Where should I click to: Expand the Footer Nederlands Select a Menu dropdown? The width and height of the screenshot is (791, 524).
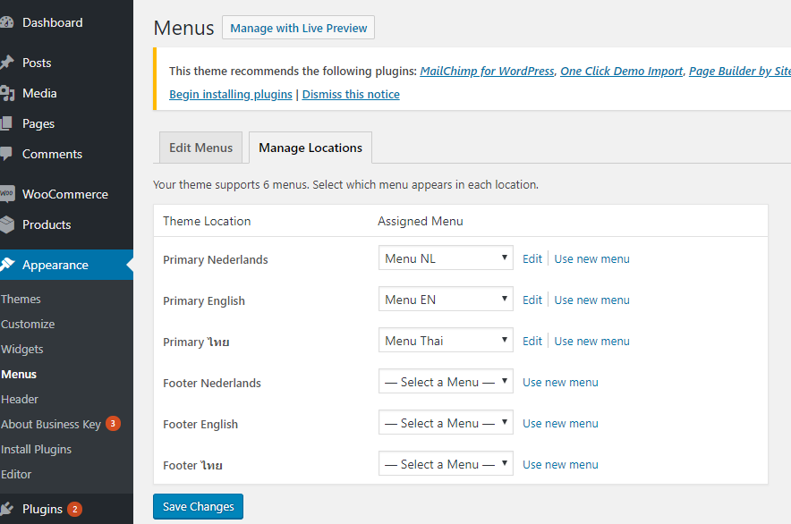(x=446, y=382)
